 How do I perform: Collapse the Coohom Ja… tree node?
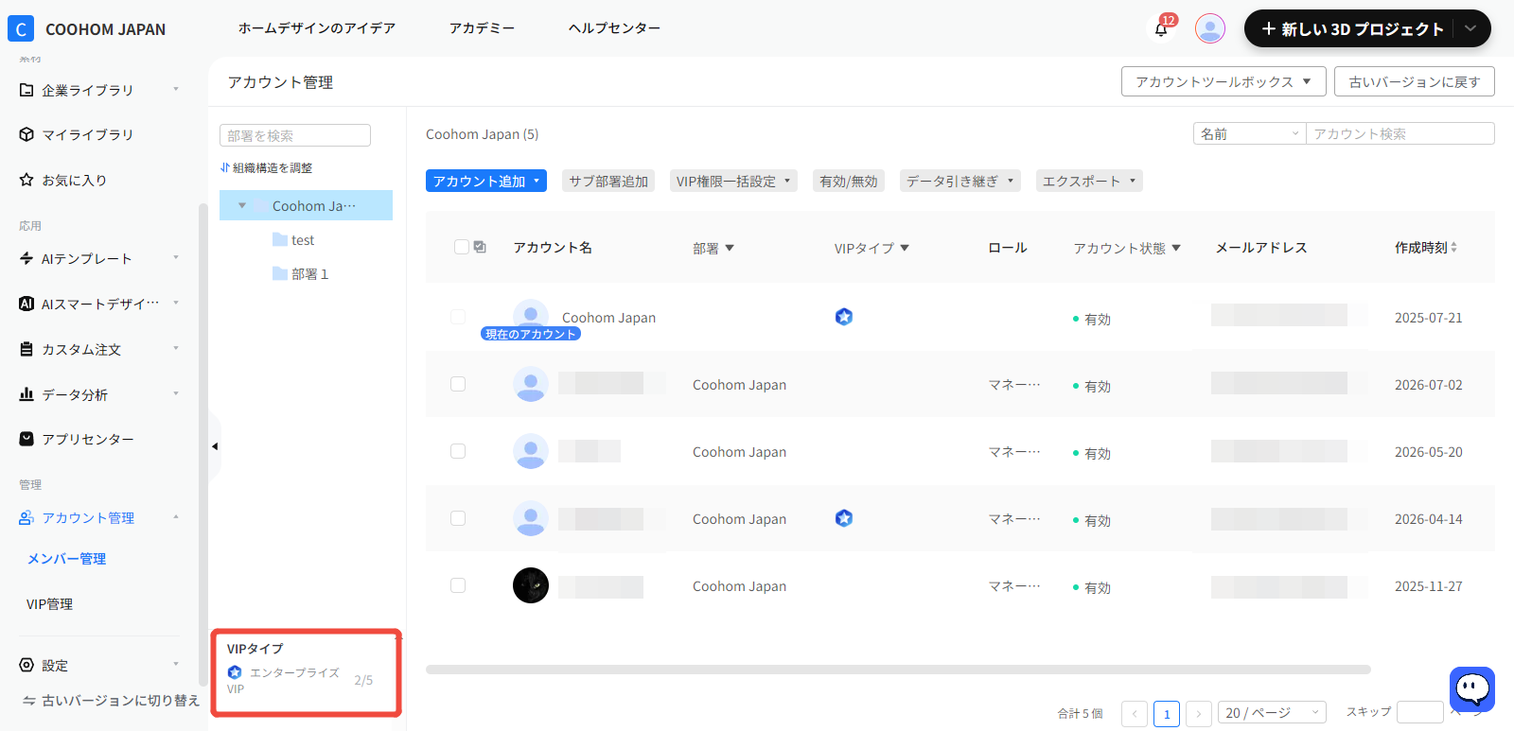242,205
